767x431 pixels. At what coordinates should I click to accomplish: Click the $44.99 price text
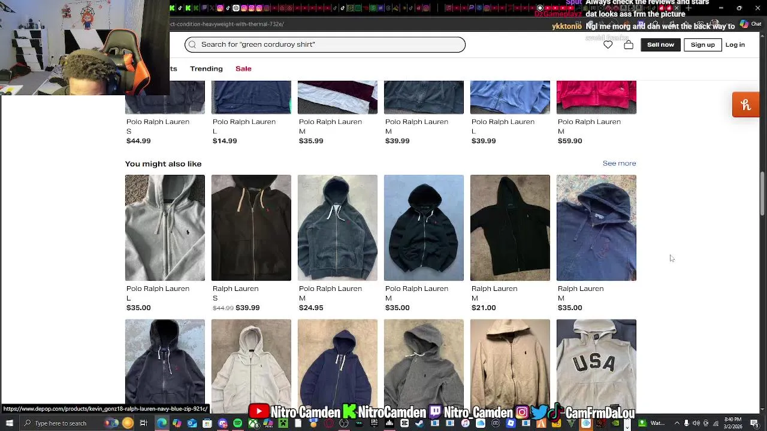[138, 141]
